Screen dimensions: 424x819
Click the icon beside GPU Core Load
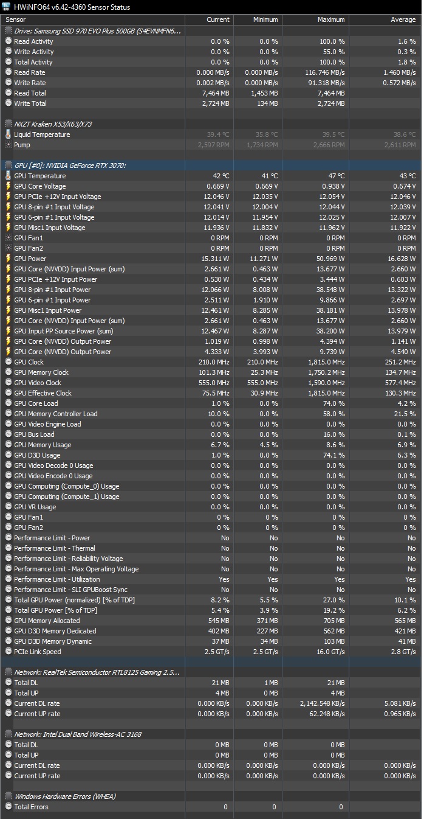[8, 403]
